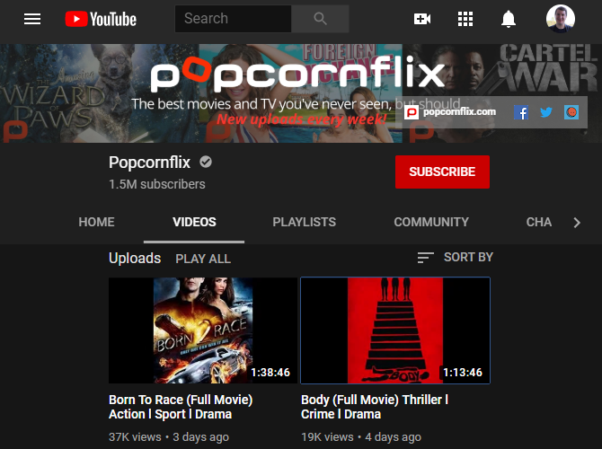
Task: Click the Popcornflix channel name
Action: [x=149, y=163]
